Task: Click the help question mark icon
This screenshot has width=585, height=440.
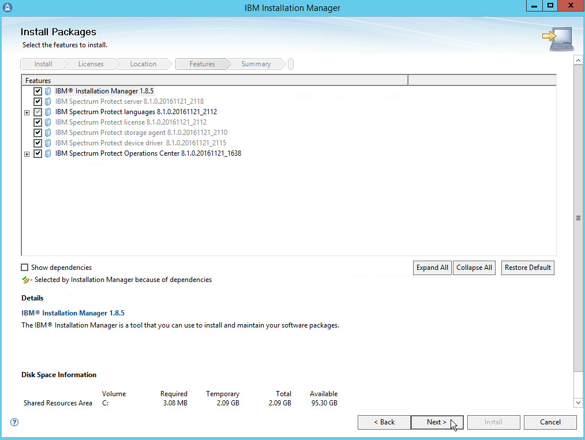Action: point(14,422)
